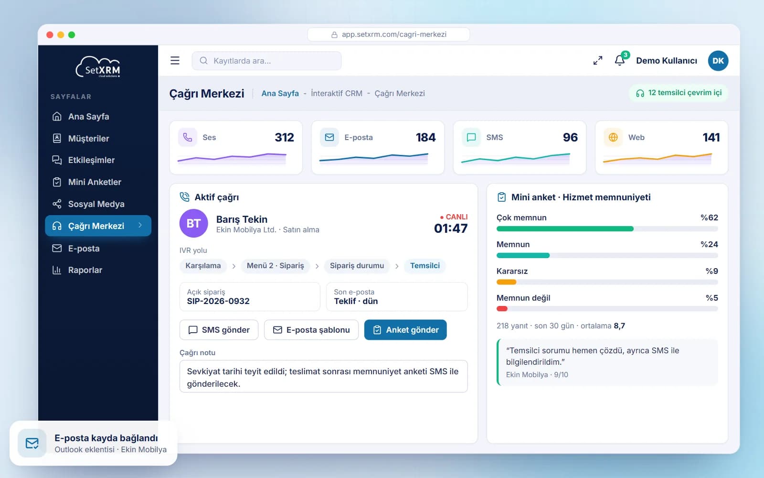This screenshot has height=478, width=764.
Task: Open notifications bell with badge 3
Action: coord(620,60)
